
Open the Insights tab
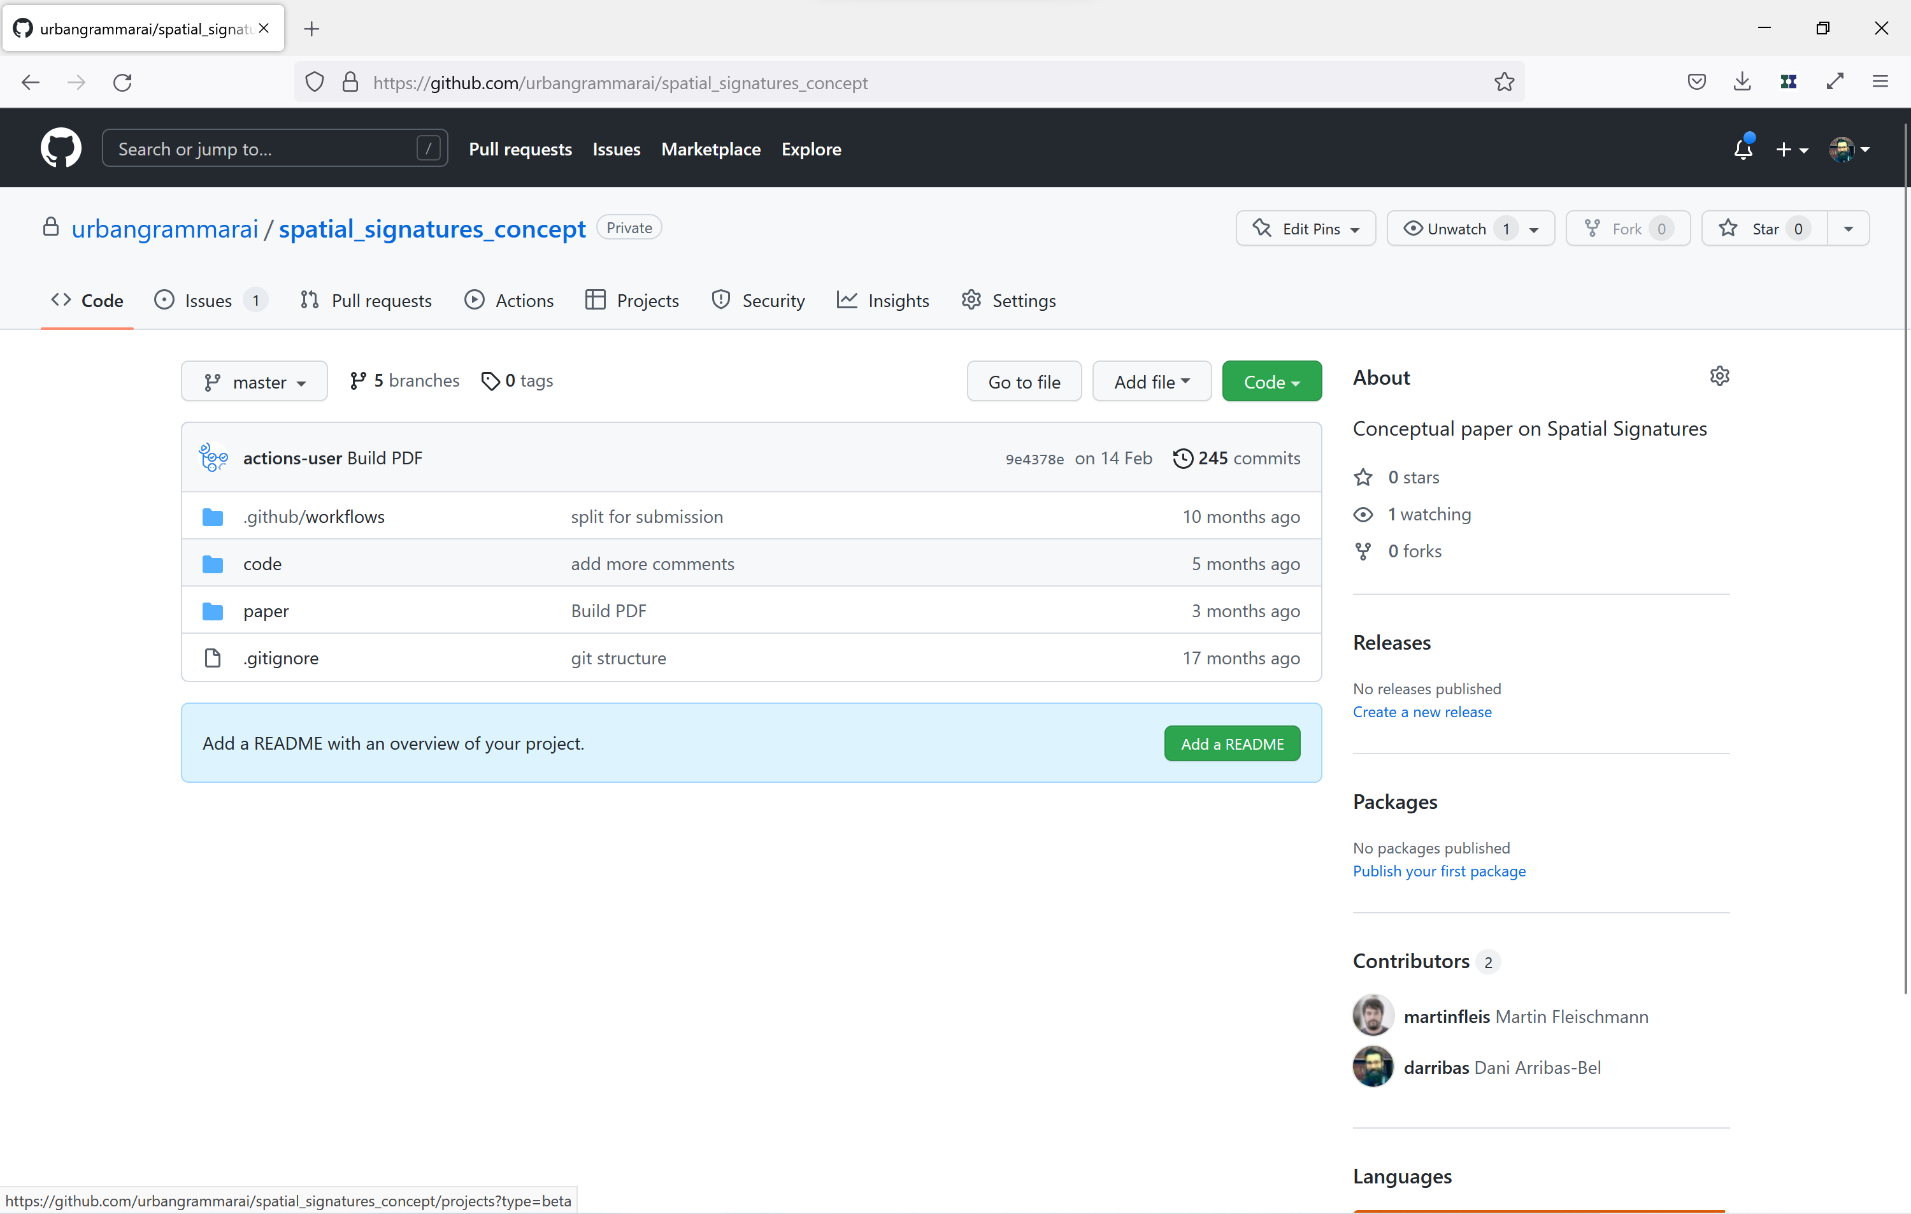[884, 301]
